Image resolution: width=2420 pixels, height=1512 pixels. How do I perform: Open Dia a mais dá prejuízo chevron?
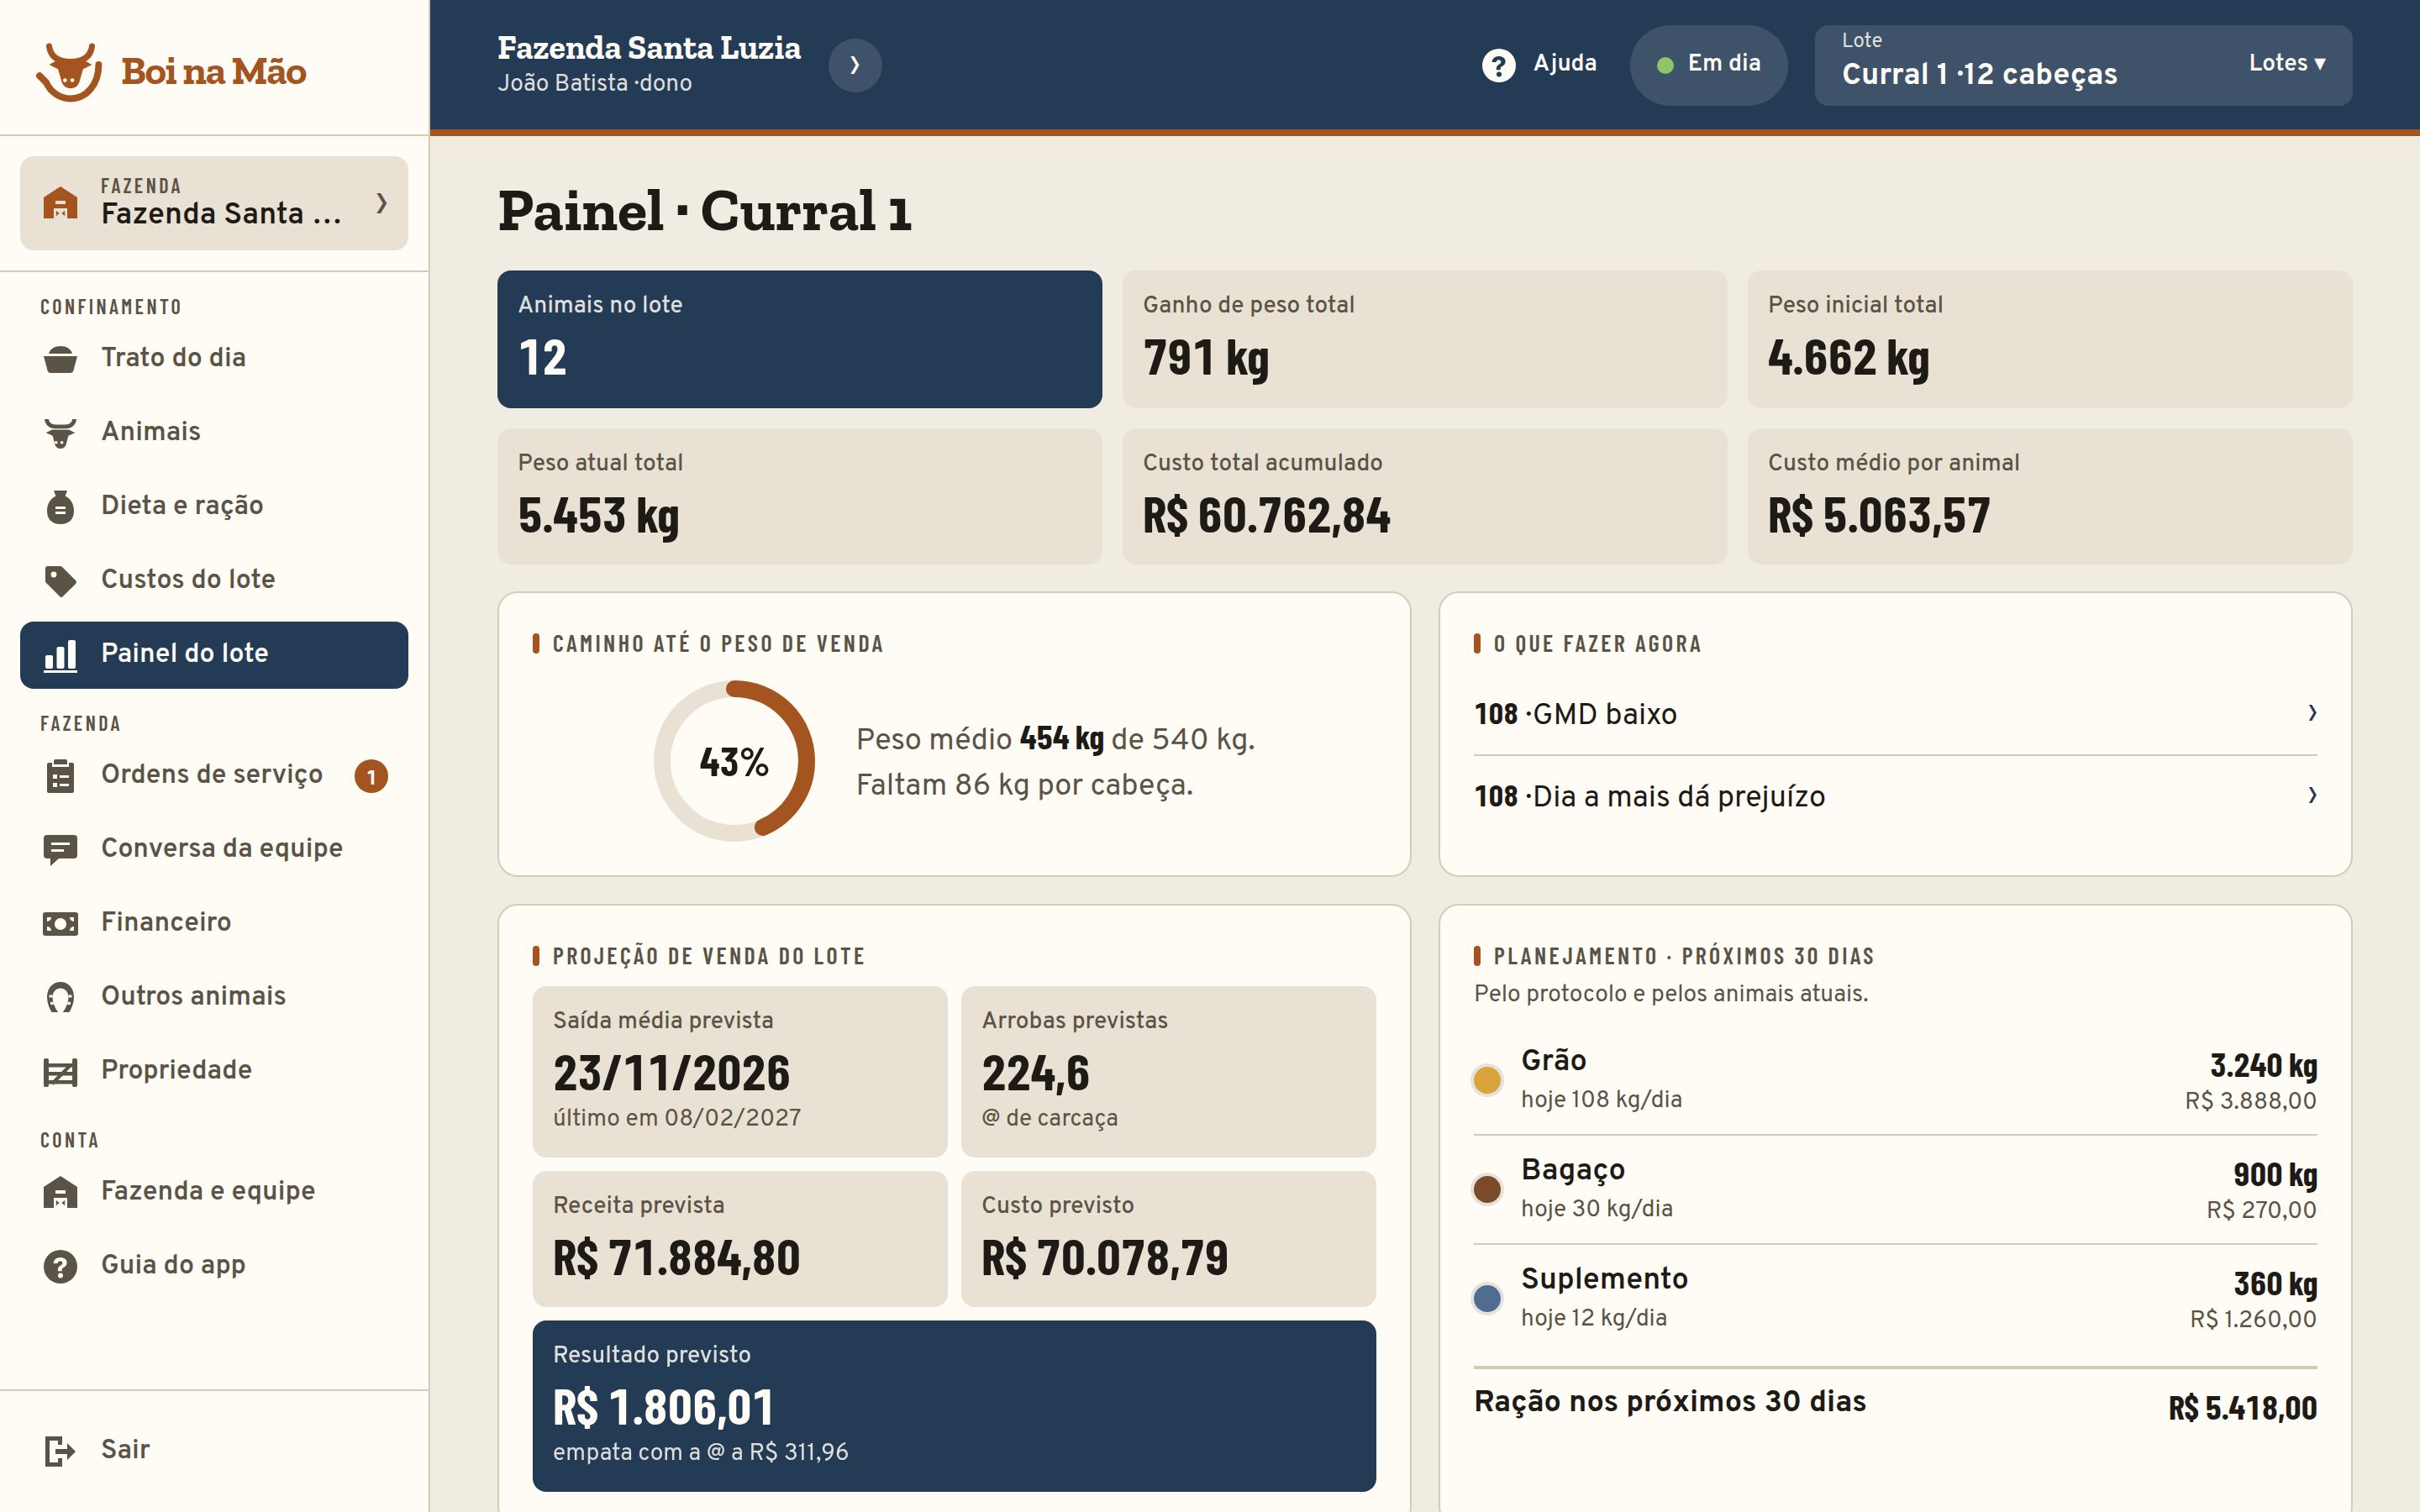tap(2312, 795)
